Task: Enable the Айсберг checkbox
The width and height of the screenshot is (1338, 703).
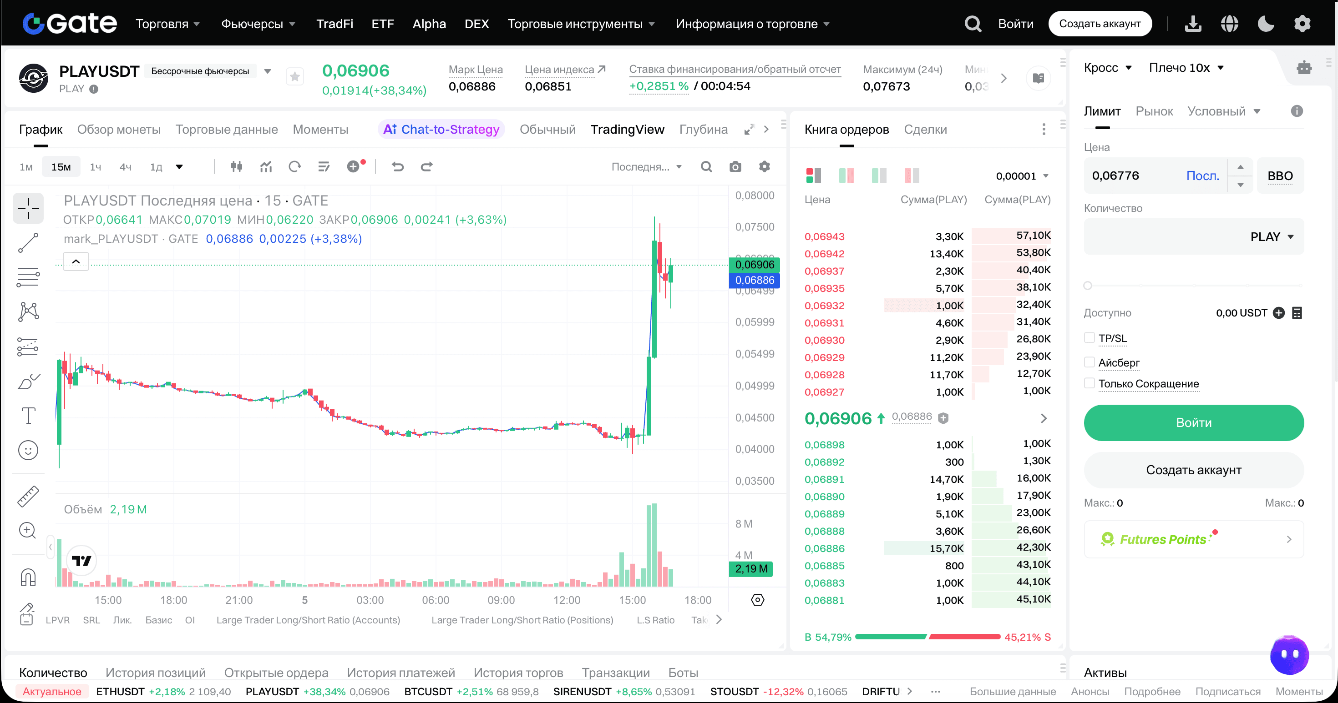Action: [1089, 362]
